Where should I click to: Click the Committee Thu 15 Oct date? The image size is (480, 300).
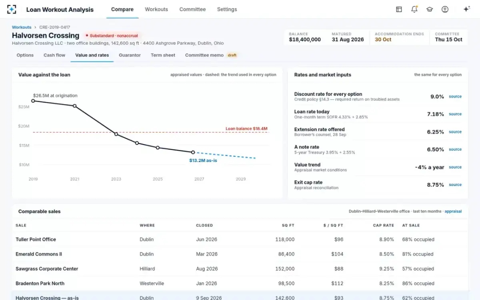click(448, 40)
